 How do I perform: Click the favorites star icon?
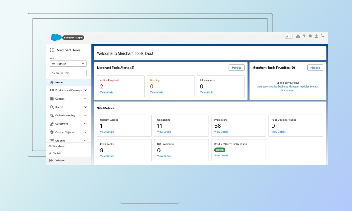[287, 36]
